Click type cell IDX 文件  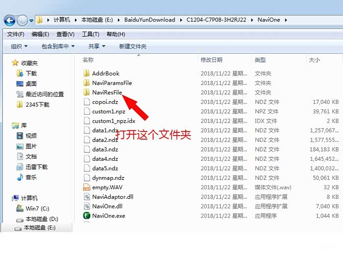pyautogui.click(x=266, y=121)
